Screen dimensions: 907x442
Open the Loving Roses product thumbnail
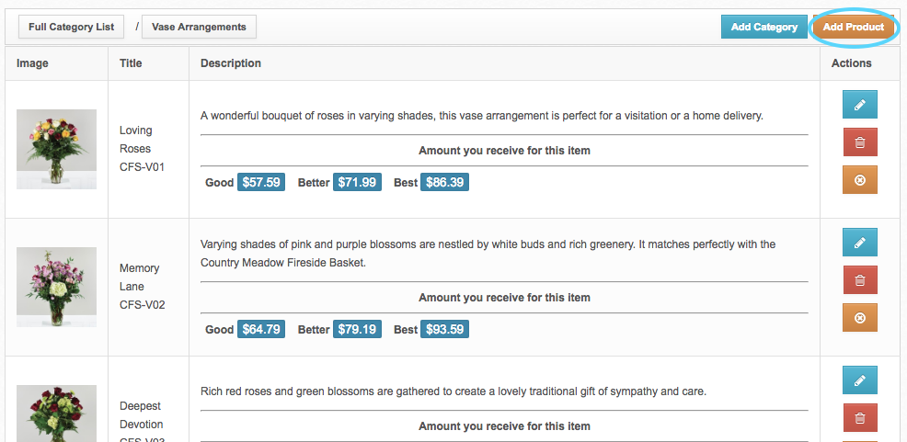pyautogui.click(x=56, y=149)
